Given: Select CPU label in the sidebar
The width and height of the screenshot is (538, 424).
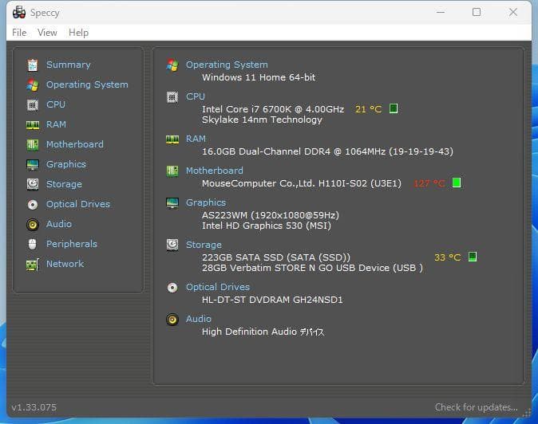Looking at the screenshot, I should coord(56,104).
